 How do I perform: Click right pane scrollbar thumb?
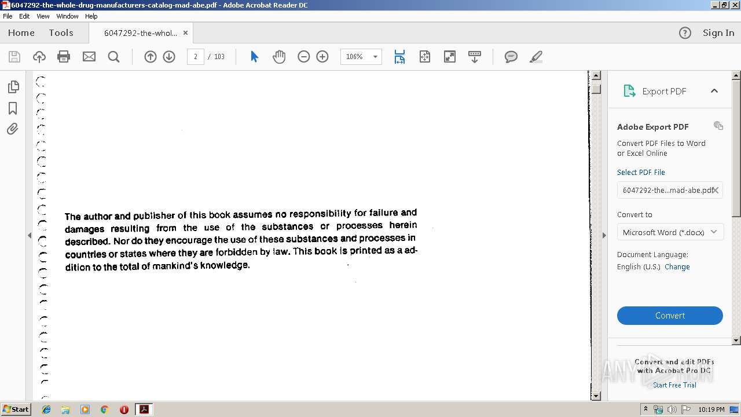736,148
